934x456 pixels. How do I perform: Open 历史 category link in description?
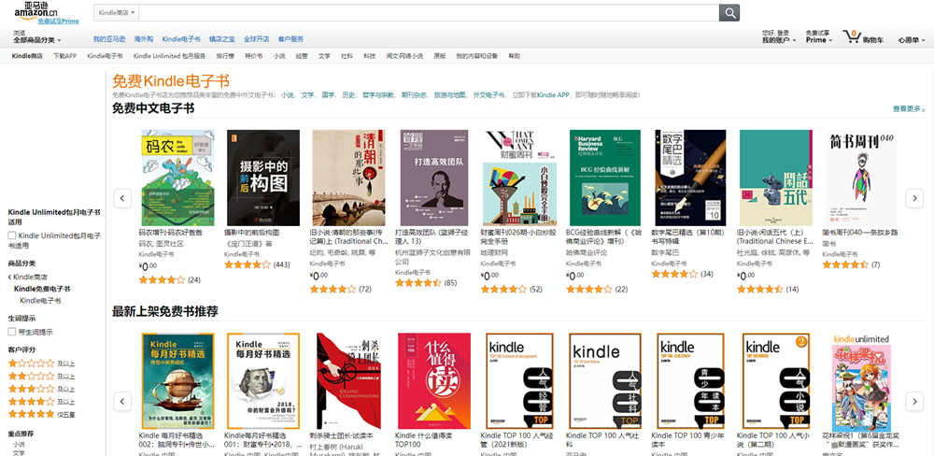349,94
